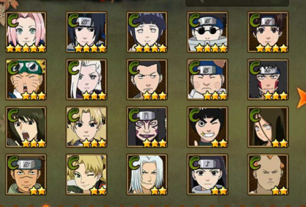Image resolution: width=306 pixels, height=207 pixels.
Task: Choose the ninja wearing round dark sunglasses
Action: [x=207, y=32]
